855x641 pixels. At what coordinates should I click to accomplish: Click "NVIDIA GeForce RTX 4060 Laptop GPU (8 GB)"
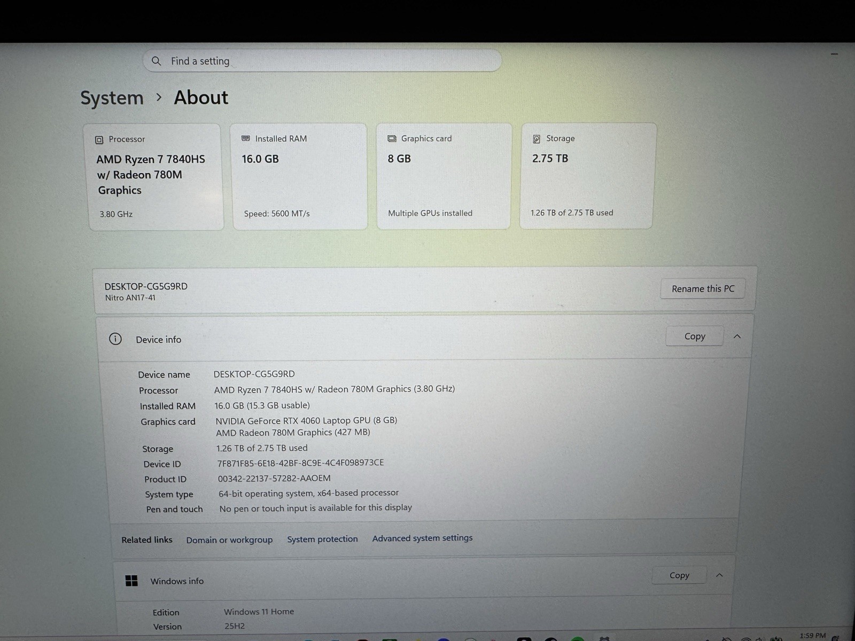click(306, 420)
